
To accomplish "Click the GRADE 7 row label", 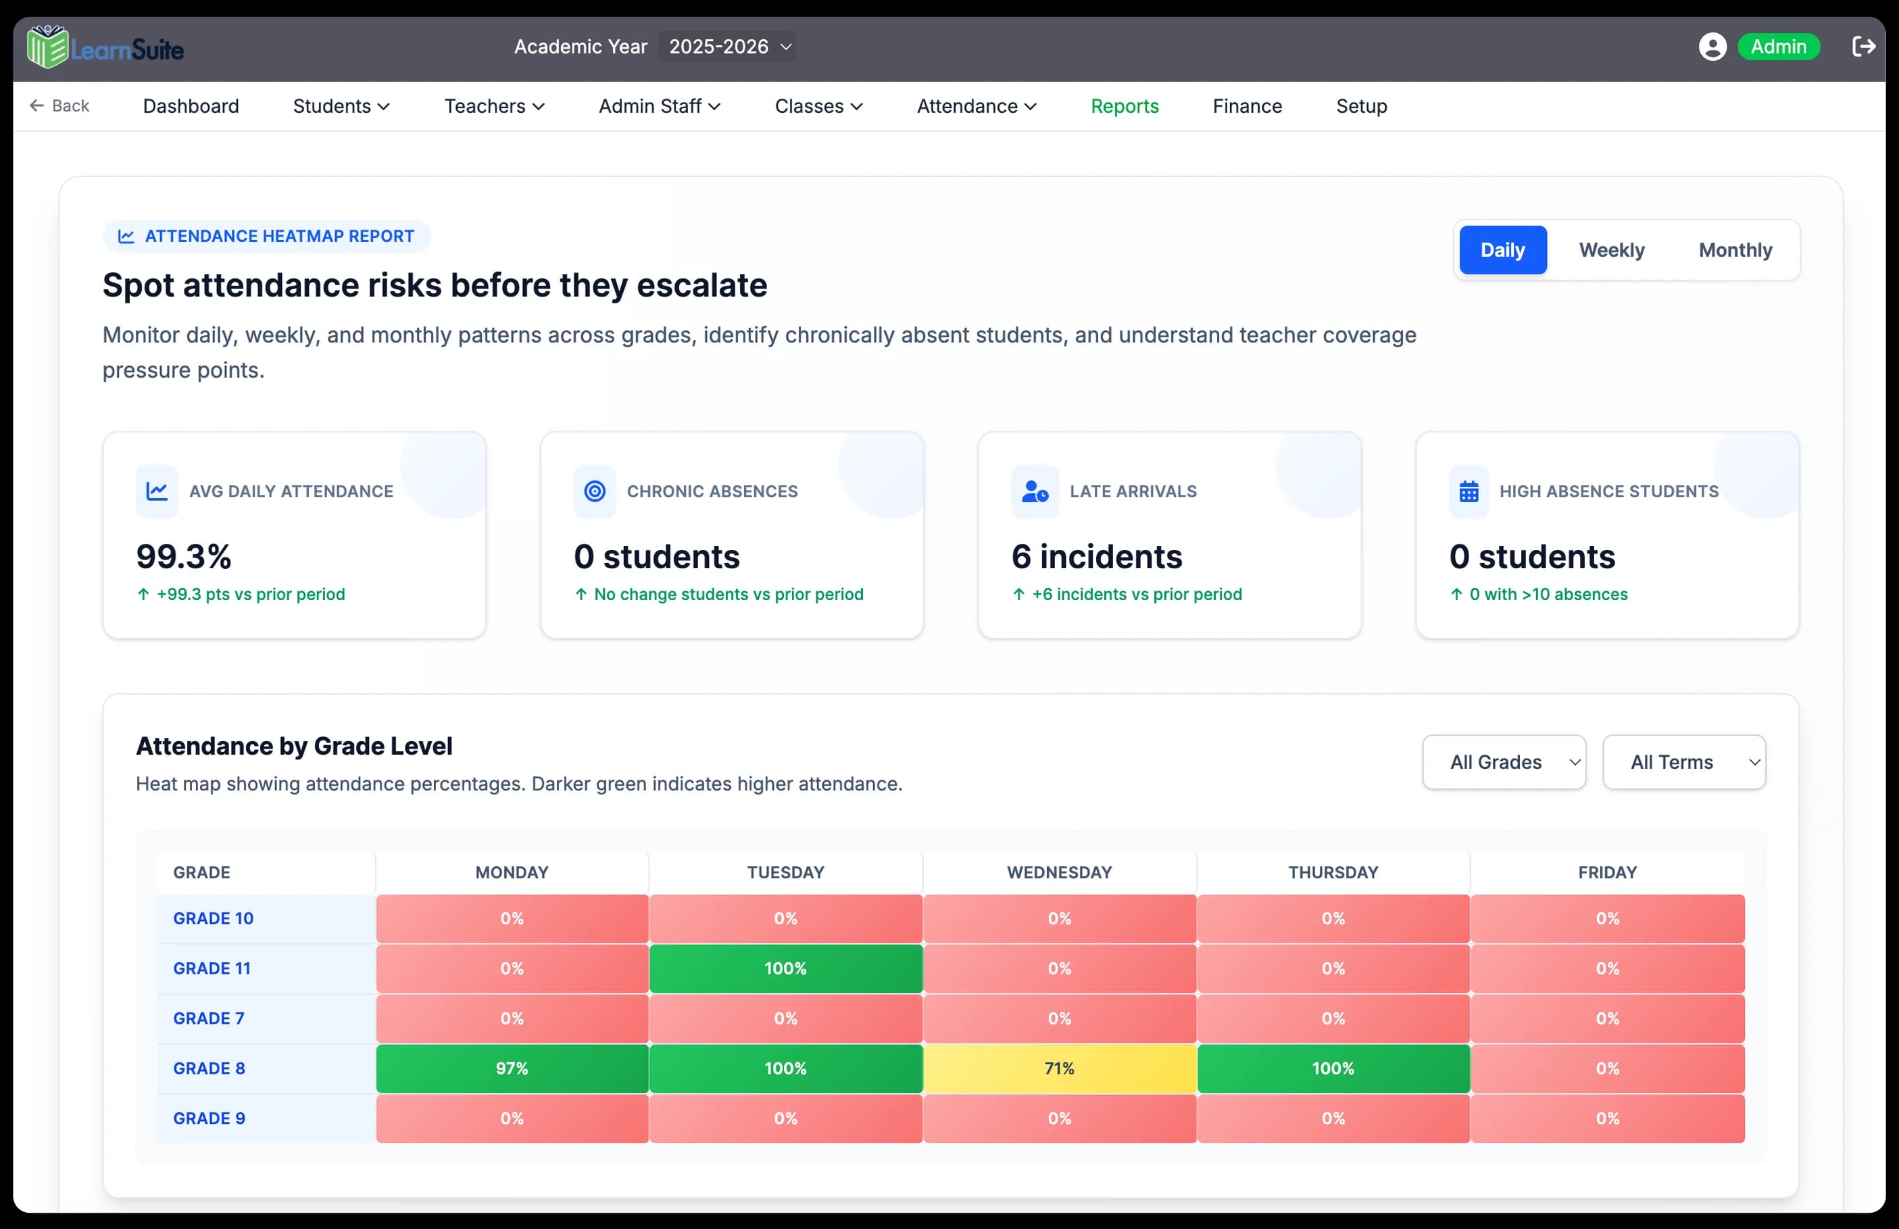I will (208, 1018).
